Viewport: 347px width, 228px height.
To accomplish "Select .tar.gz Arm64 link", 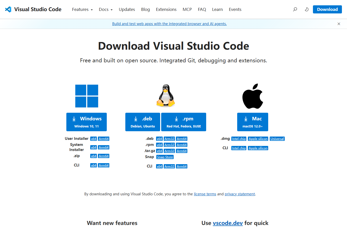I will coord(182,151).
